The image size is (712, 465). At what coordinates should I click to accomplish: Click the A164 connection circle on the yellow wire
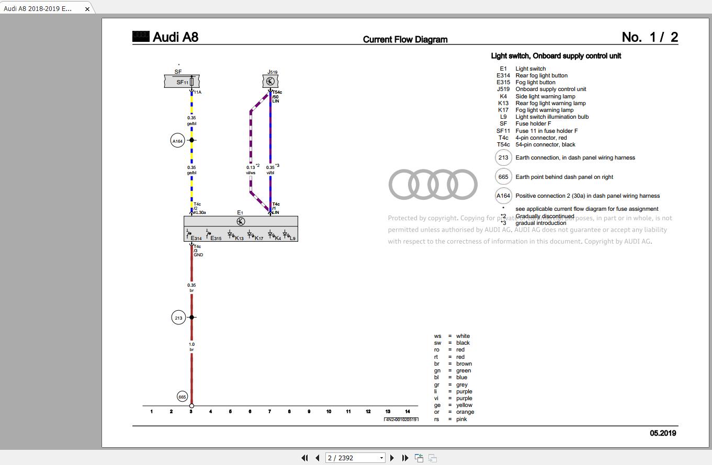(178, 141)
